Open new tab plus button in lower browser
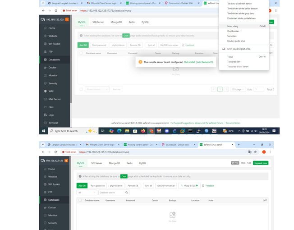The width and height of the screenshot is (294, 230). coord(239,144)
